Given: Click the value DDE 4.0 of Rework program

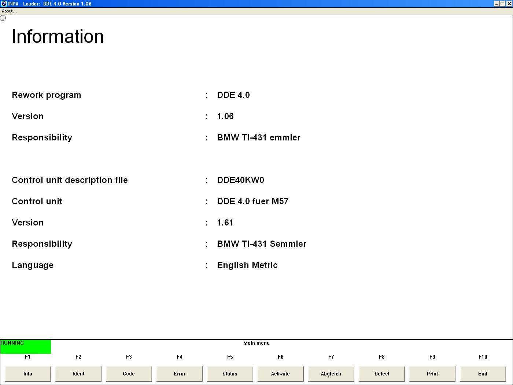Looking at the screenshot, I should point(233,95).
